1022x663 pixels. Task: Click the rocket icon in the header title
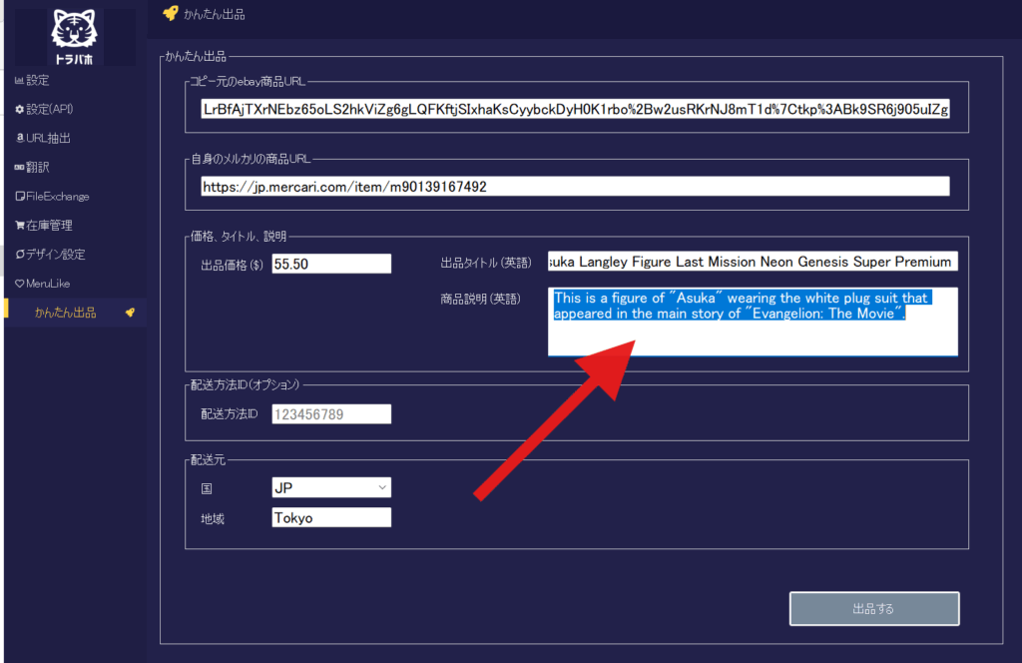170,14
